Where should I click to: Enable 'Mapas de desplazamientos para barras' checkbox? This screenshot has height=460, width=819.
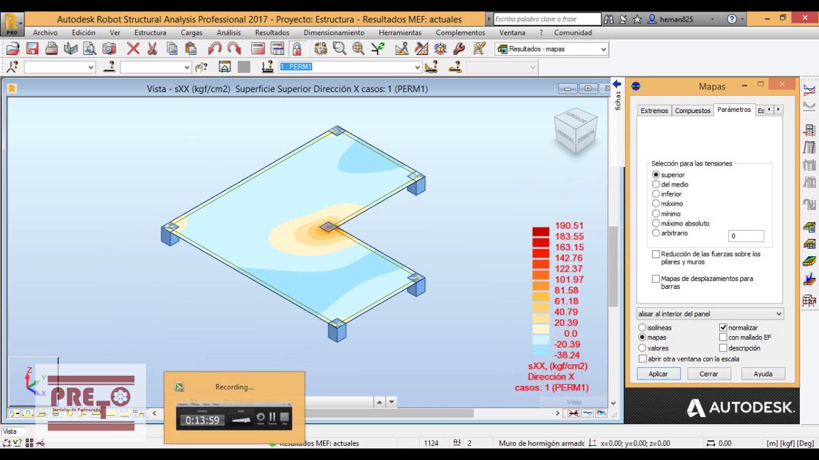(656, 279)
